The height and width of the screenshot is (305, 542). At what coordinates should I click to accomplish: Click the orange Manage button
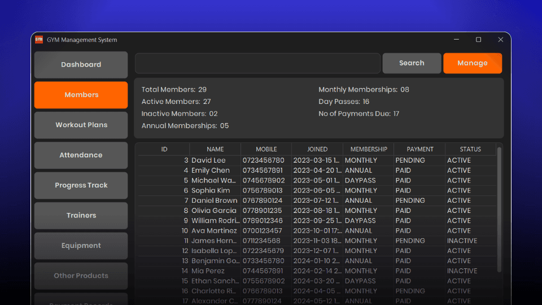(x=473, y=63)
